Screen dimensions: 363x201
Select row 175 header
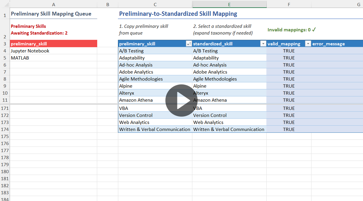[5, 136]
